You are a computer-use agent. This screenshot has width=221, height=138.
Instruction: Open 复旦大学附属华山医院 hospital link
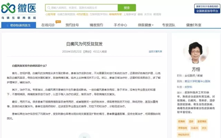pos(198,81)
